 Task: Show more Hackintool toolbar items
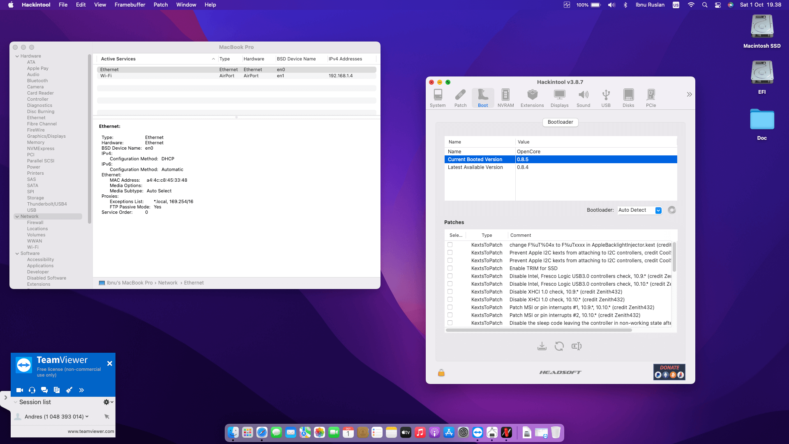pyautogui.click(x=689, y=95)
